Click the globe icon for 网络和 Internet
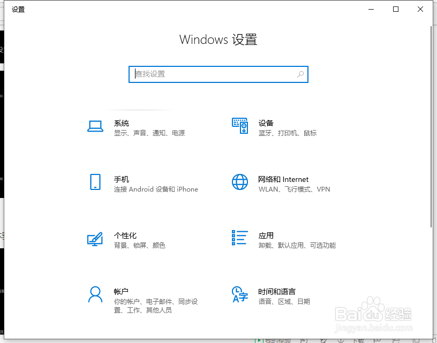 [239, 182]
